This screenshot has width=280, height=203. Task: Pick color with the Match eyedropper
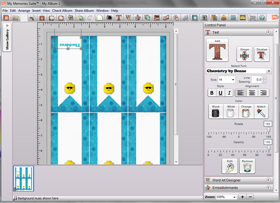coord(261,112)
